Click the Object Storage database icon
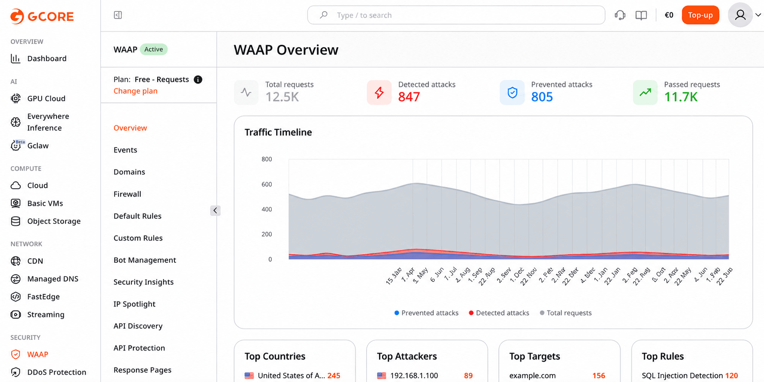764x382 pixels. [16, 221]
